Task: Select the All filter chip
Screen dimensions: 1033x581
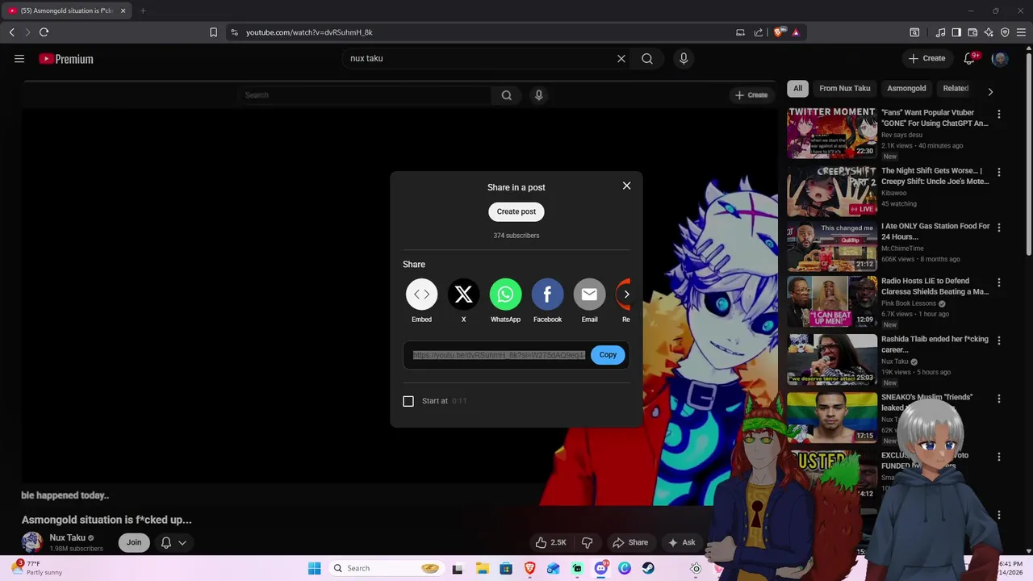Action: coord(797,89)
